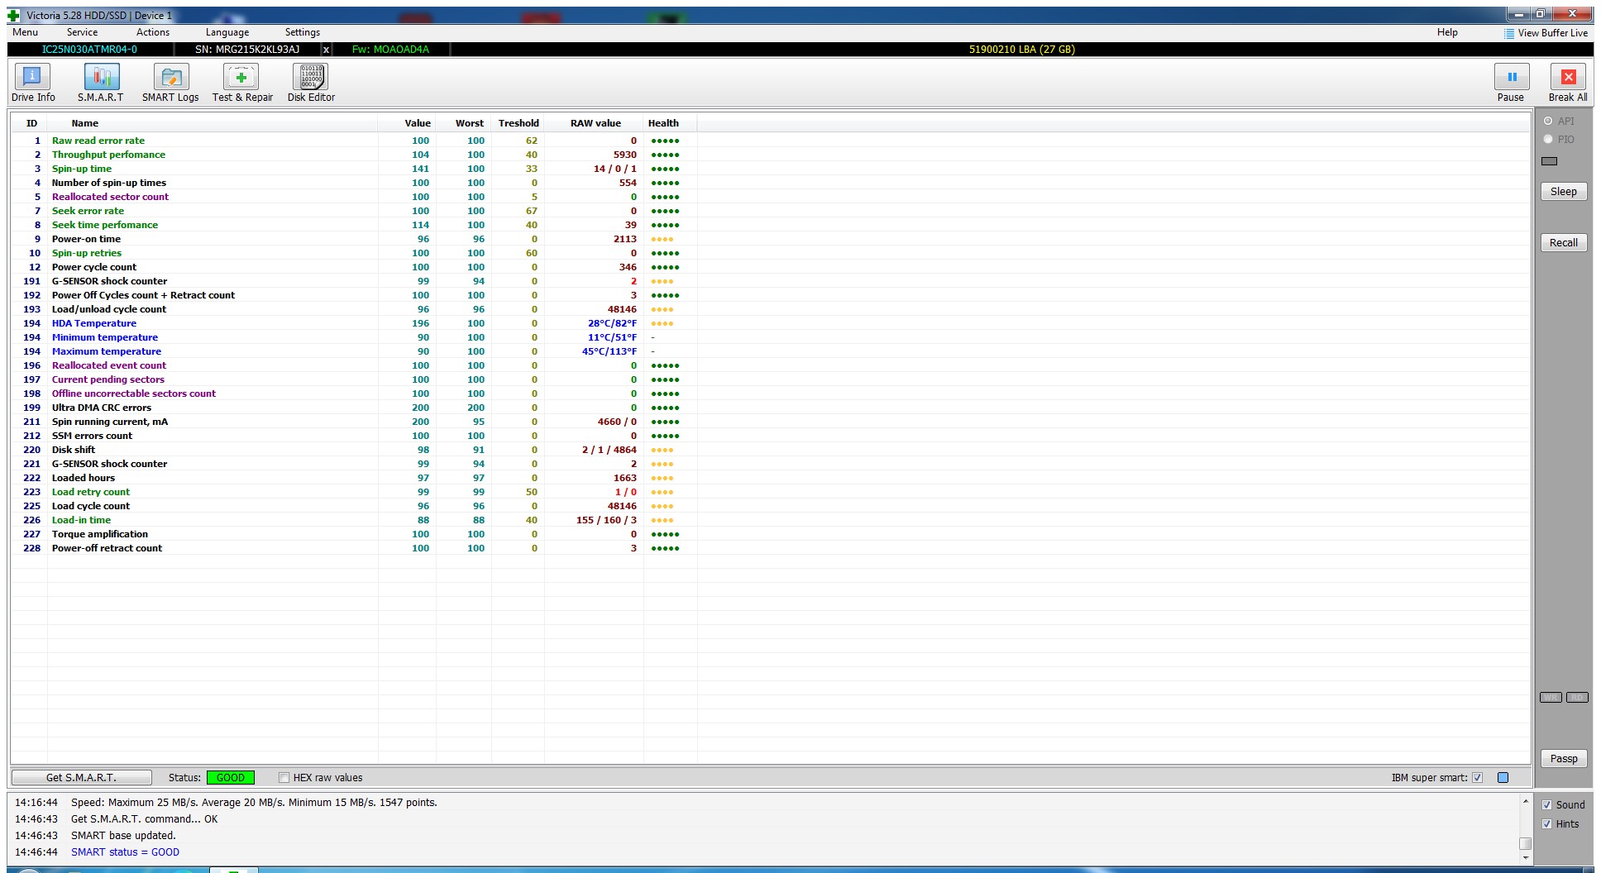The width and height of the screenshot is (1601, 873).
Task: Enable HEX raw values
Action: click(x=284, y=777)
